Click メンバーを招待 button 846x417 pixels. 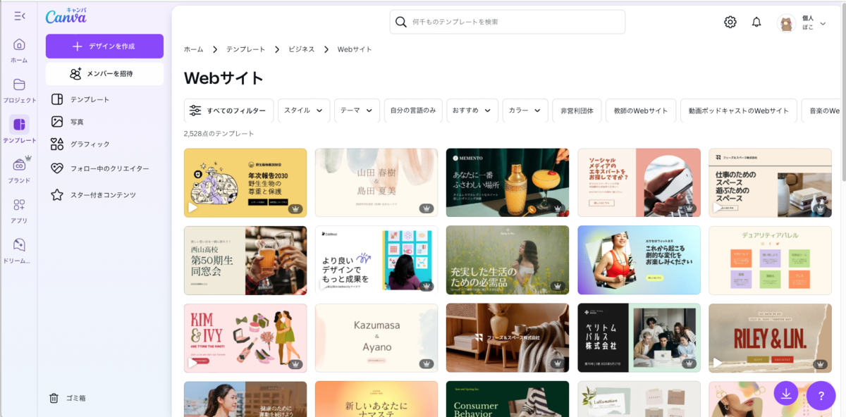point(104,73)
